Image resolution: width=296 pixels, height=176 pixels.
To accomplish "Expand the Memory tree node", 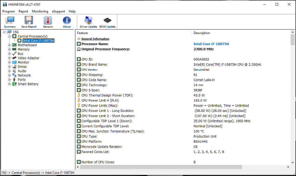I will [9, 49].
